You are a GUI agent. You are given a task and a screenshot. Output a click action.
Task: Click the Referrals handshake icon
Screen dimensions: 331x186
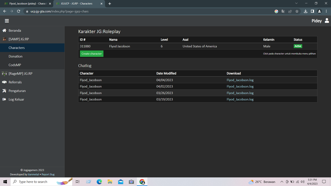coord(4,82)
